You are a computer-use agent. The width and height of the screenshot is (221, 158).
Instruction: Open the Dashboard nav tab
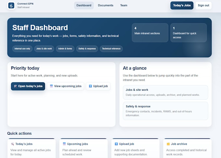pos(84,5)
